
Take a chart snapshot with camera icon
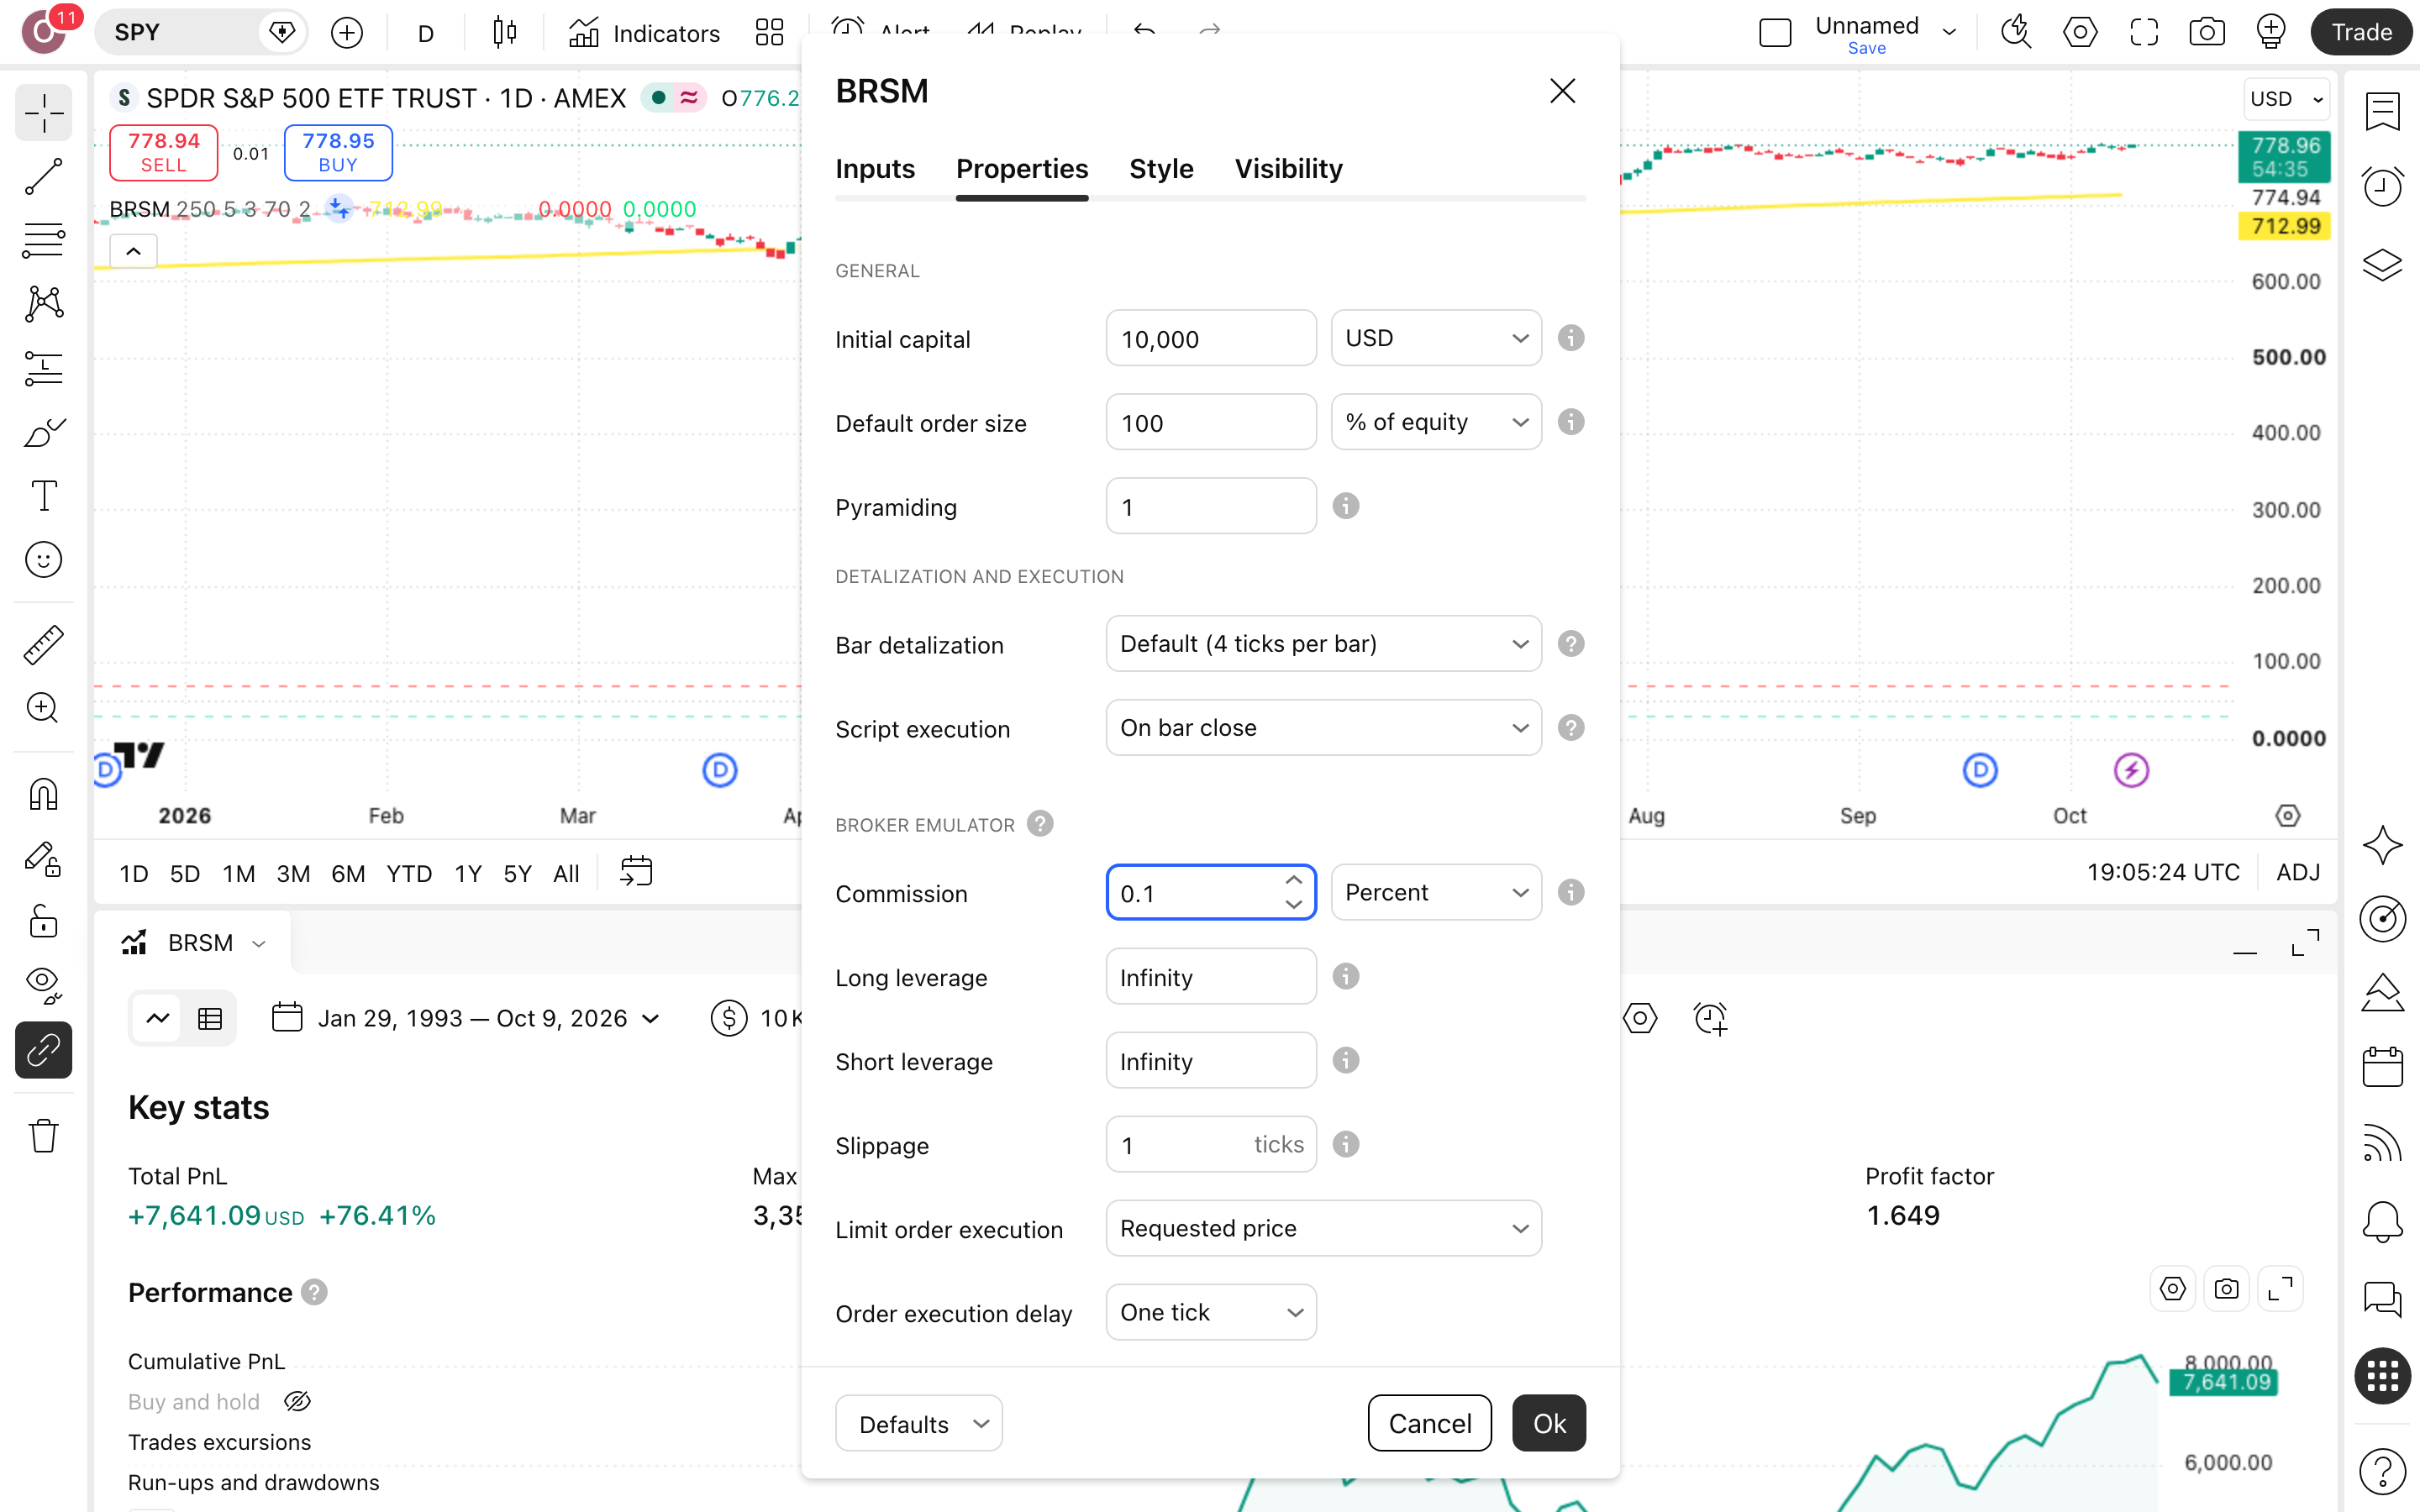[x=2206, y=32]
